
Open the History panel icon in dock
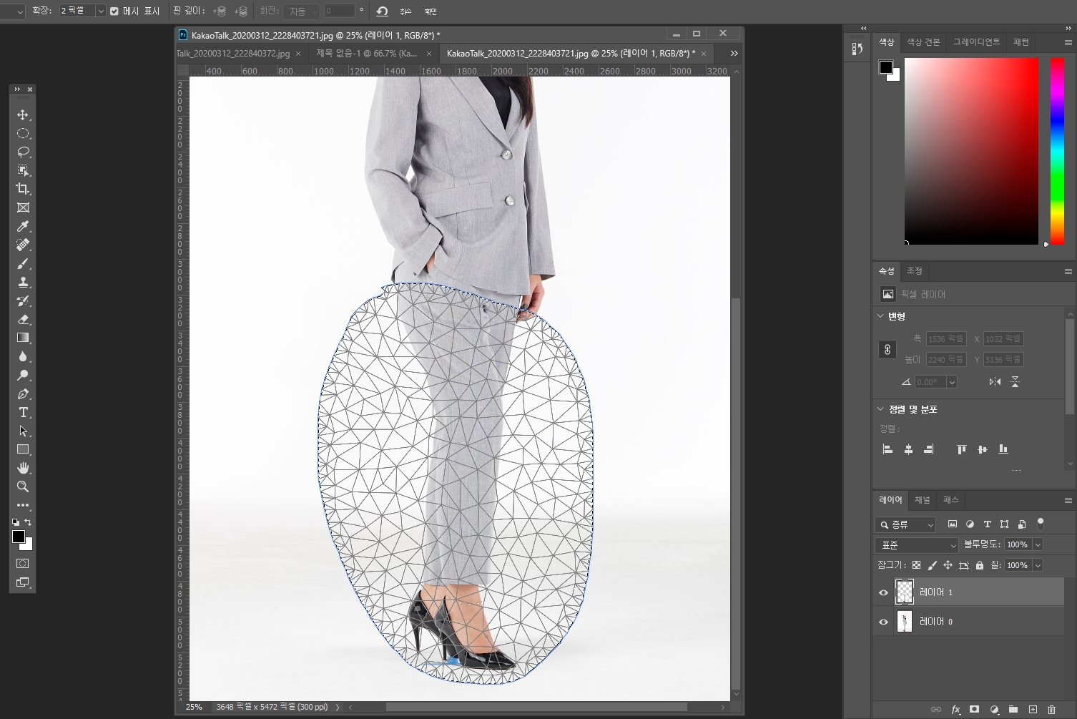pyautogui.click(x=857, y=49)
